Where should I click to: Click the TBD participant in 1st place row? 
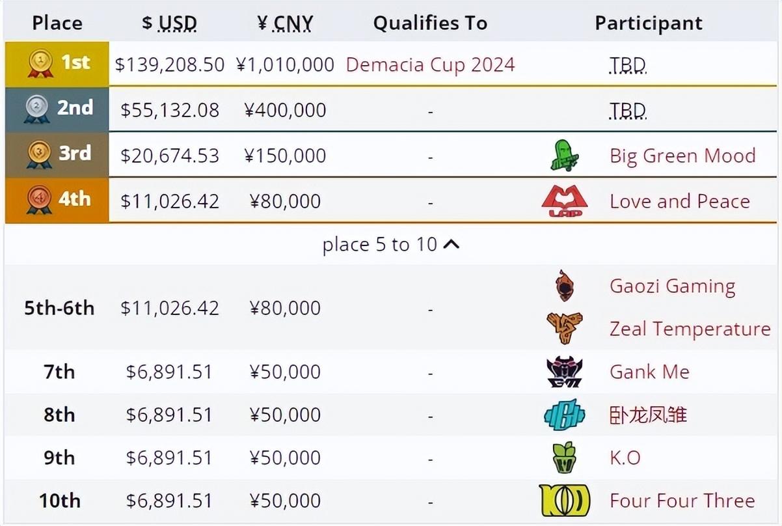(628, 65)
